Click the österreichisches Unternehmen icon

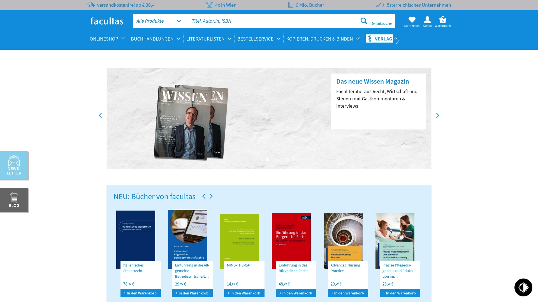click(380, 5)
